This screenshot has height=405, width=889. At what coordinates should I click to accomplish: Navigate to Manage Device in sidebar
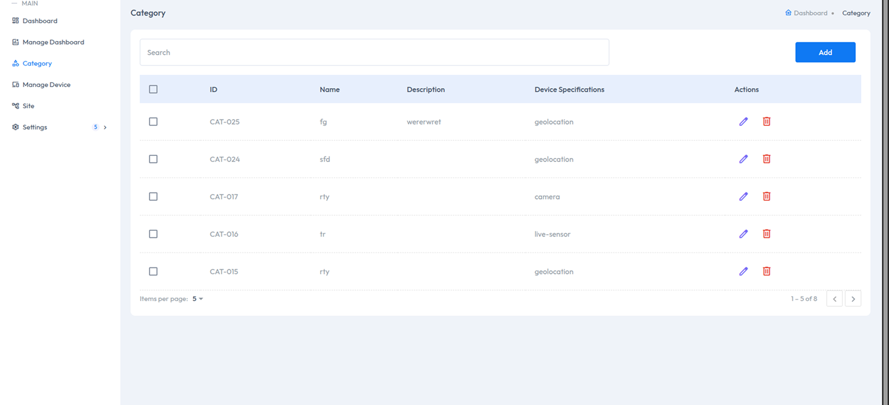tap(47, 85)
